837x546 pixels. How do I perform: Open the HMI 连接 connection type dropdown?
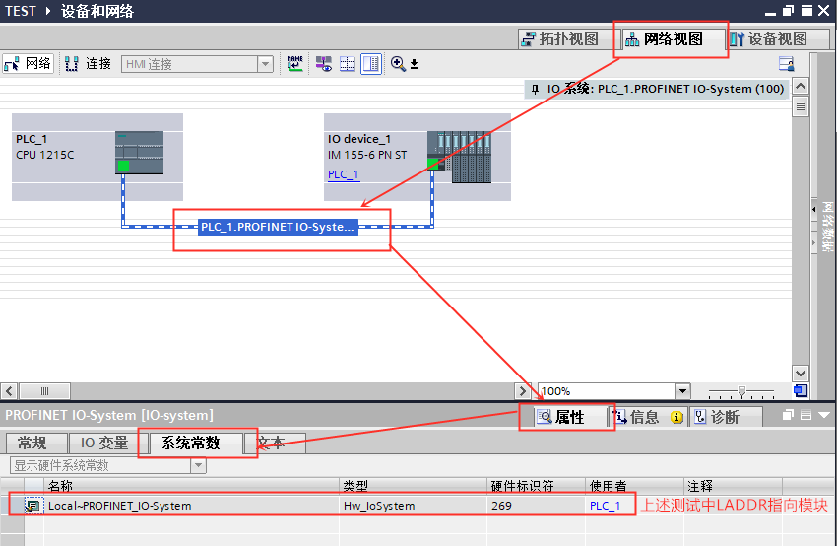click(x=265, y=64)
